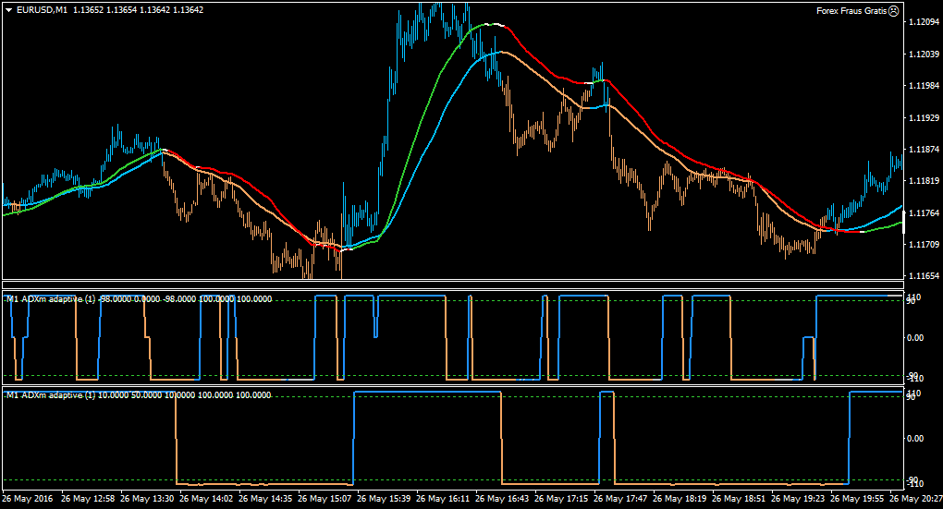Viewport: 943px width, 509px height.
Task: Click the 1.11654 price scale label
Action: point(925,276)
